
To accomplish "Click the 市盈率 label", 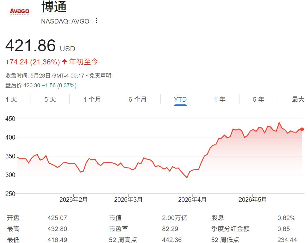I will (118, 229).
